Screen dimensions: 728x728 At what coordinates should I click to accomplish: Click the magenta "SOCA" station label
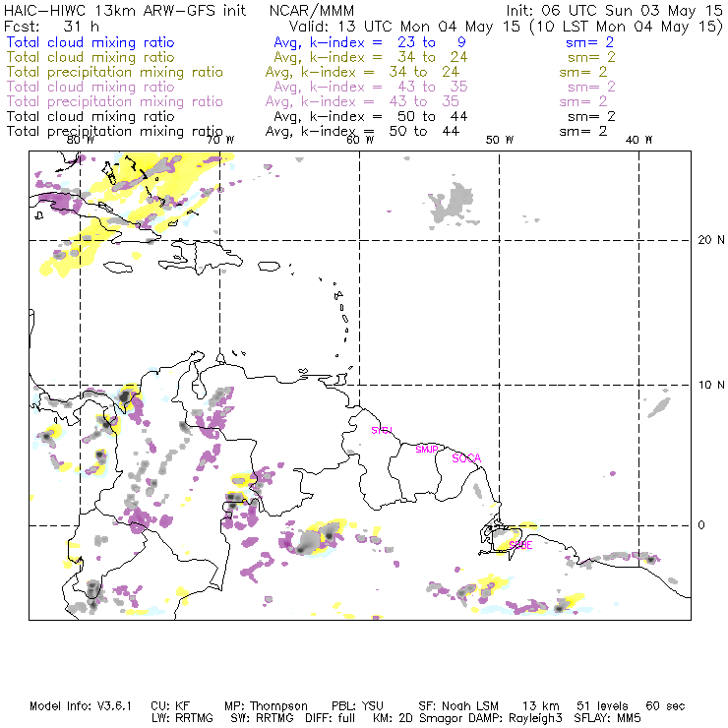466,458
